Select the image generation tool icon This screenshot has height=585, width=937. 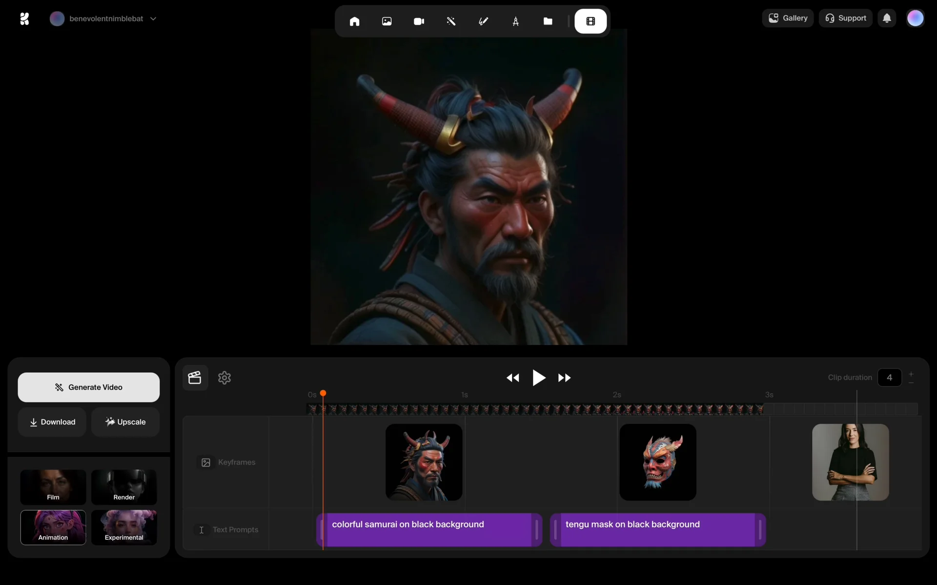387,21
